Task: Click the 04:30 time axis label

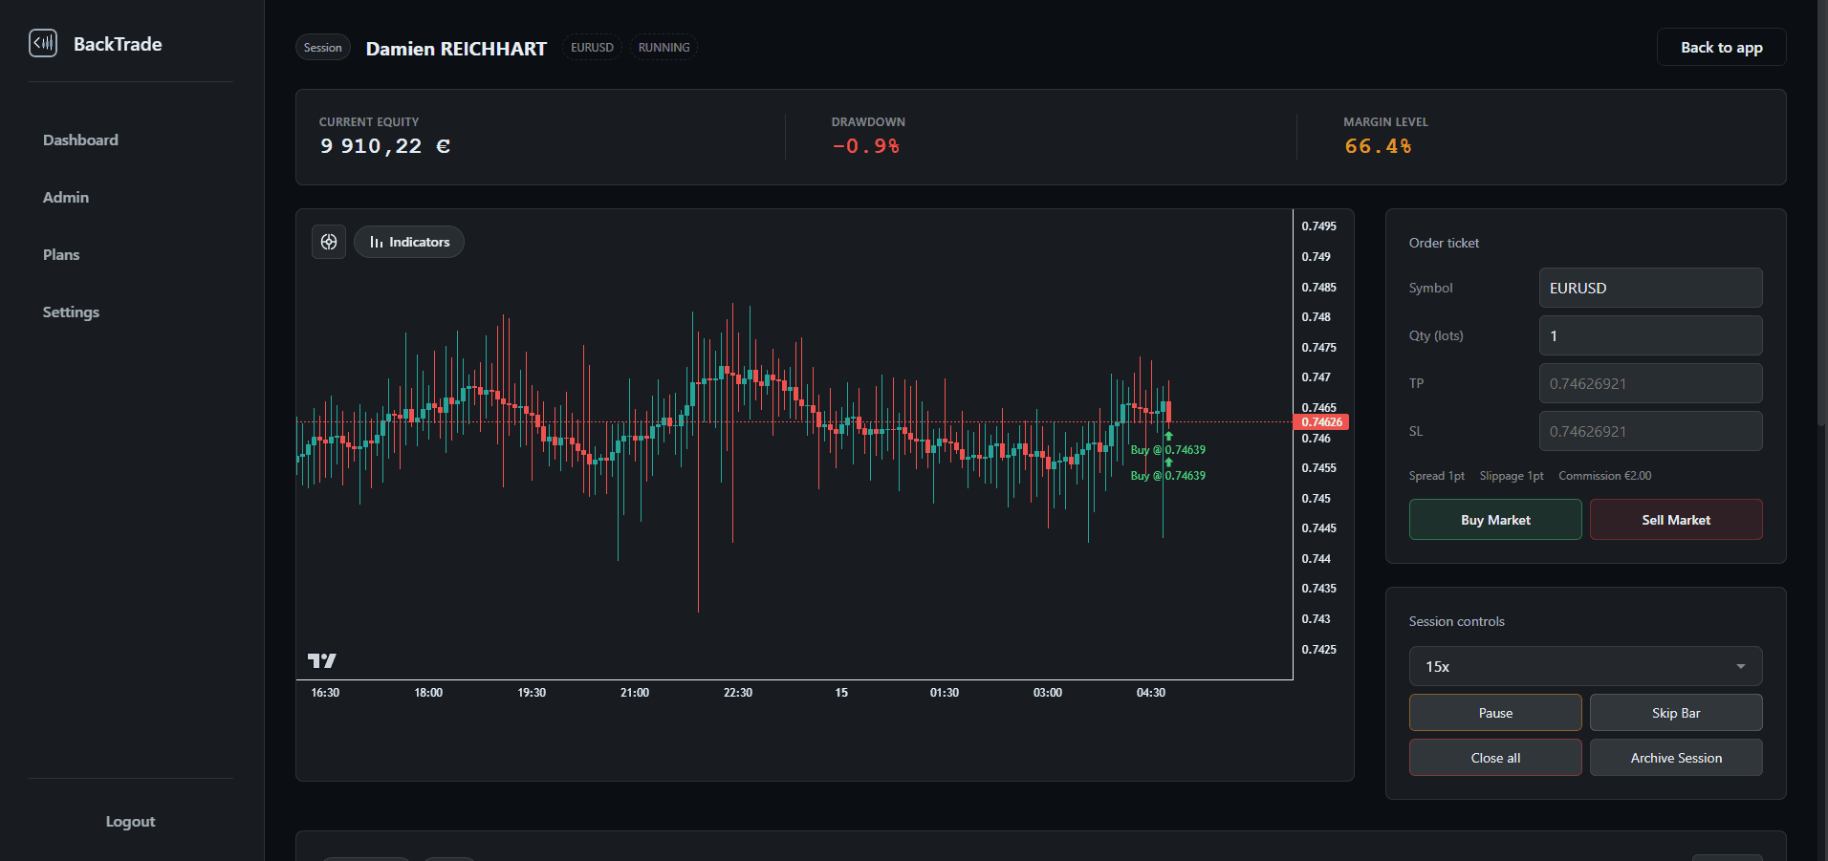Action: 1150,693
